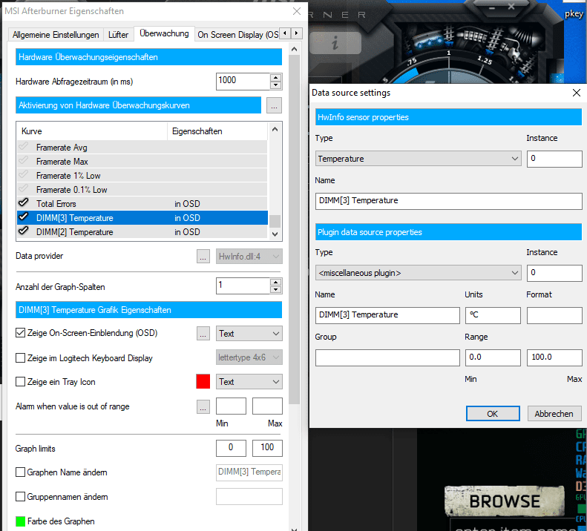This screenshot has width=587, height=531.
Task: Show more tabs with right arrow
Action: [x=297, y=33]
